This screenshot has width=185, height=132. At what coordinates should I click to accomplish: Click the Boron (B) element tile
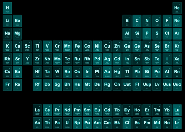point(127,21)
